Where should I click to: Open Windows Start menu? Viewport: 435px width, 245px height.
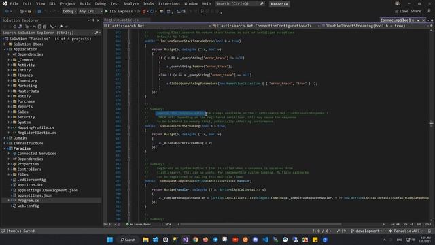[x=110, y=240]
